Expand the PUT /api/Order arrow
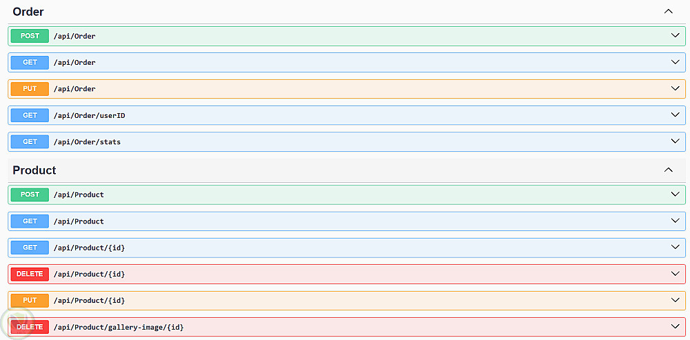690x340 pixels. pos(675,88)
